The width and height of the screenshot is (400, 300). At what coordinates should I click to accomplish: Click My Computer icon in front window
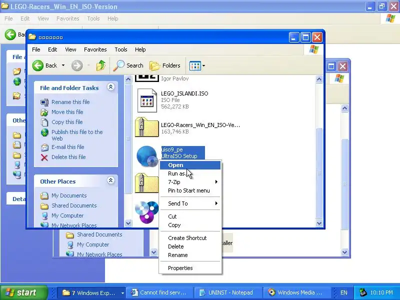pyautogui.click(x=44, y=216)
